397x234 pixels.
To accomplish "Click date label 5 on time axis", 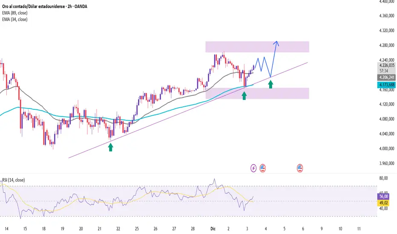I will tap(284, 229).
